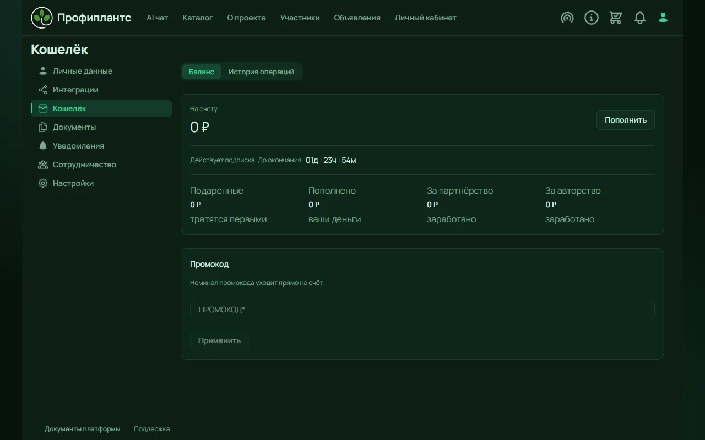The height and width of the screenshot is (440, 705).
Task: Click the Пополнить button
Action: pos(626,120)
